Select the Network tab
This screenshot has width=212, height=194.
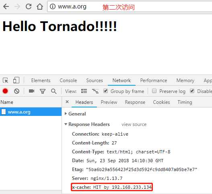click(121, 80)
